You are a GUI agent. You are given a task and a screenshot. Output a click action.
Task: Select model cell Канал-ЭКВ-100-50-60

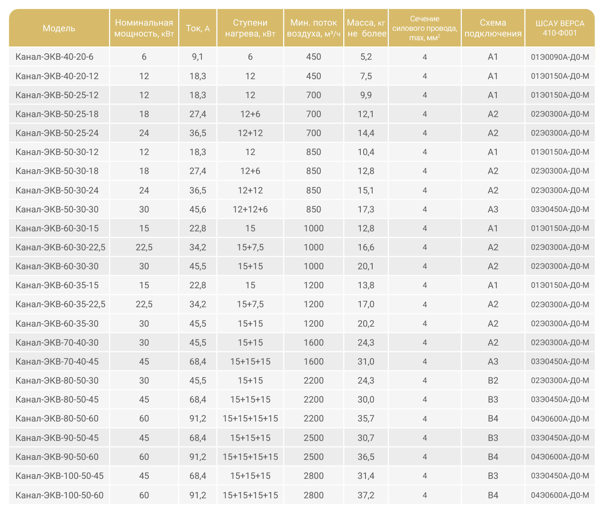[59, 495]
